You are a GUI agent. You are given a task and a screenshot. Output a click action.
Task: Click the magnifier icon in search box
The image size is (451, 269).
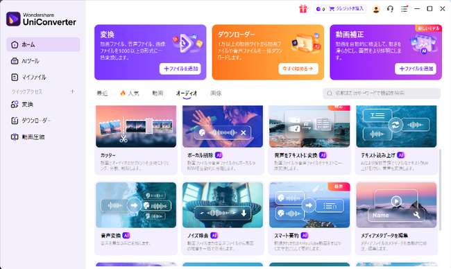[x=330, y=93]
